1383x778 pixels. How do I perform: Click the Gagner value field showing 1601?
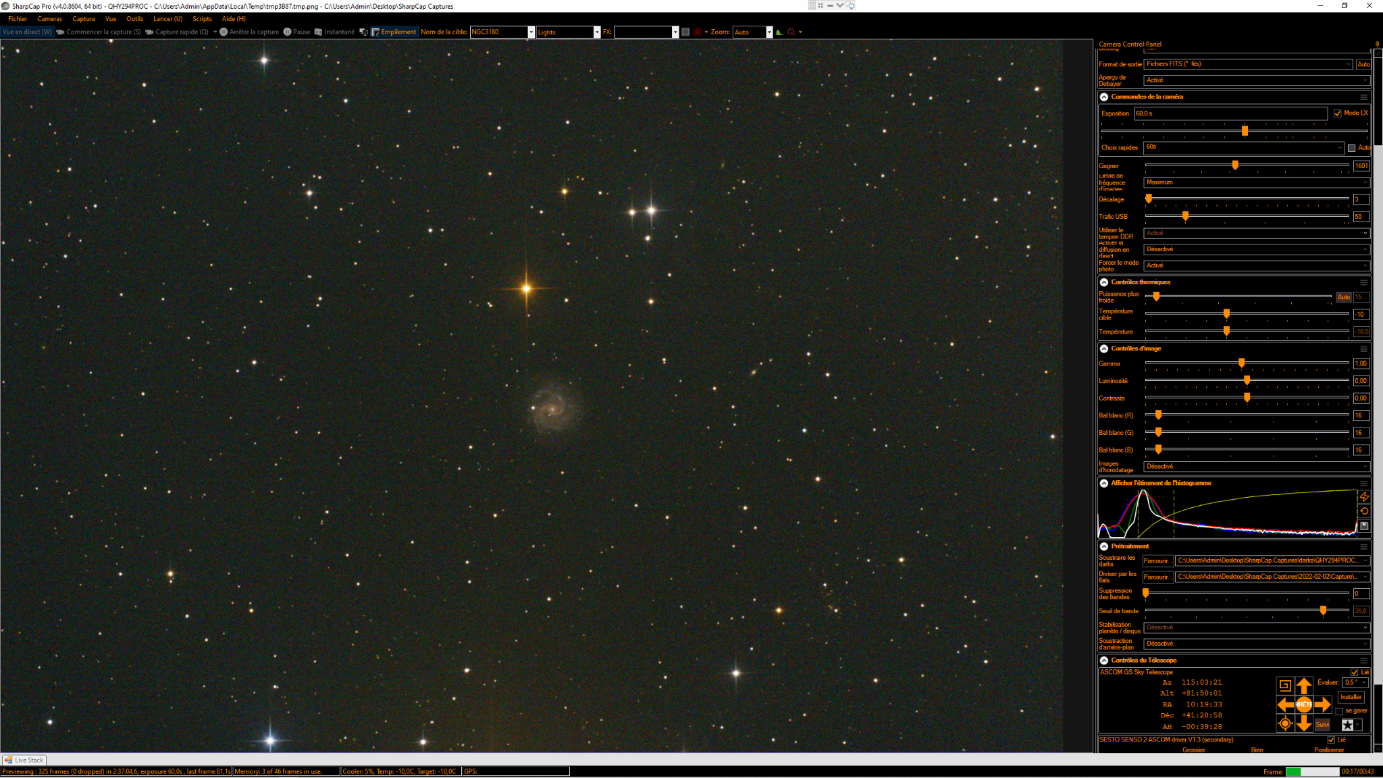[x=1361, y=166]
